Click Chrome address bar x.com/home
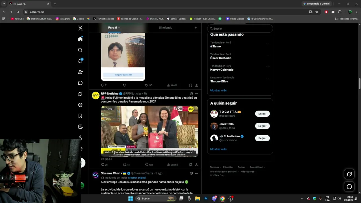This screenshot has width=361, height=203. pyautogui.click(x=166, y=12)
